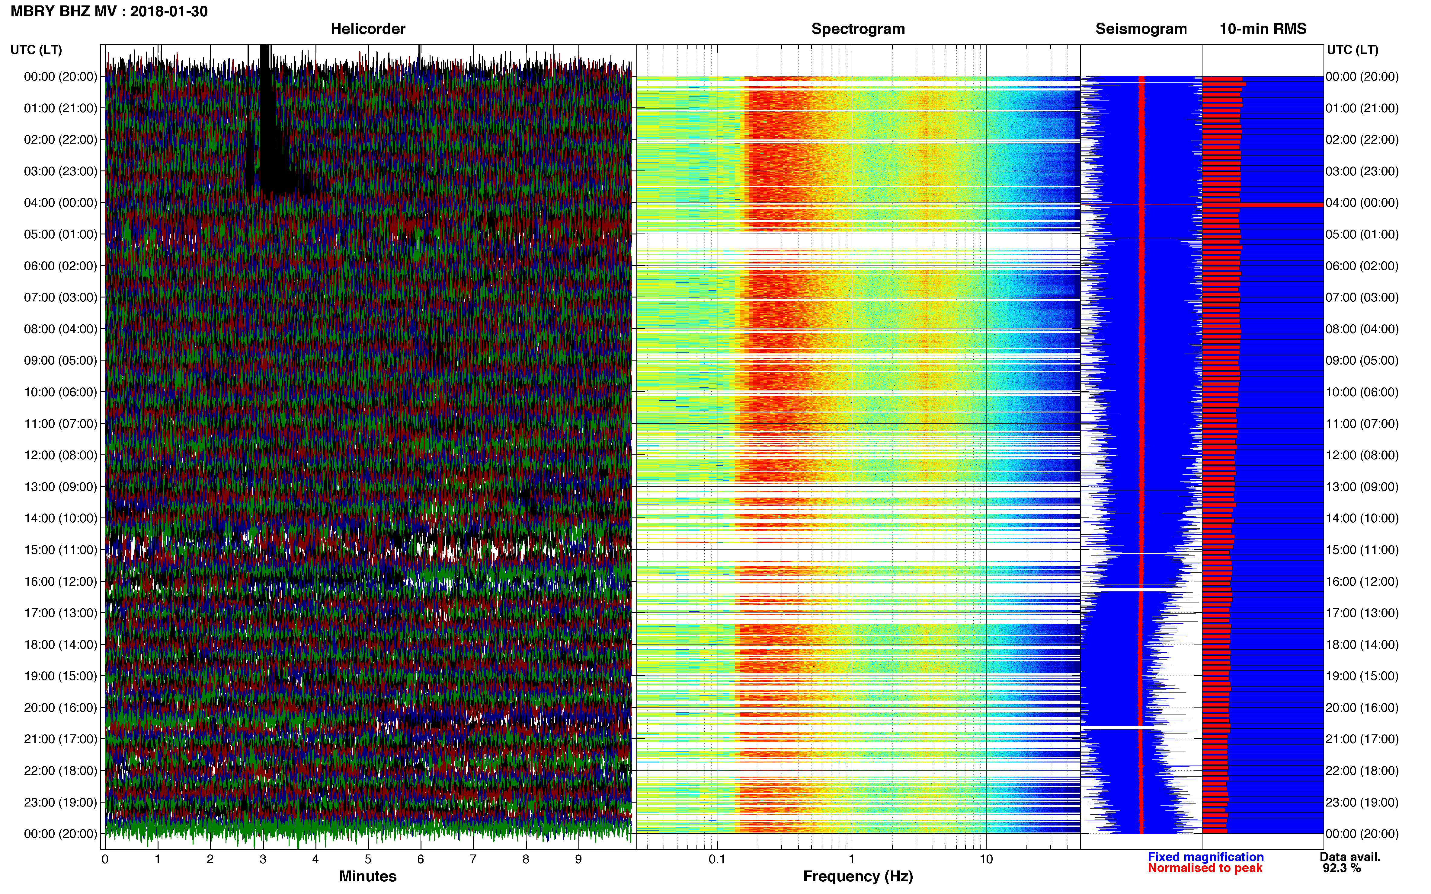Click left time label '15:00 (11:00)'
This screenshot has width=1431, height=894.
(x=60, y=550)
